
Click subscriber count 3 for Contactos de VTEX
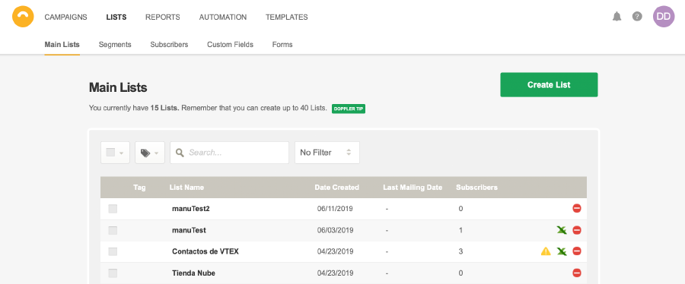tap(461, 251)
